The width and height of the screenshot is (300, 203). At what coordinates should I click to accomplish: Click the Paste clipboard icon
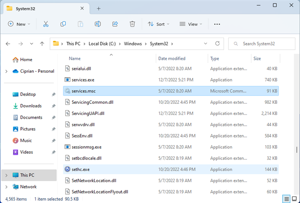pyautogui.click(x=81, y=24)
